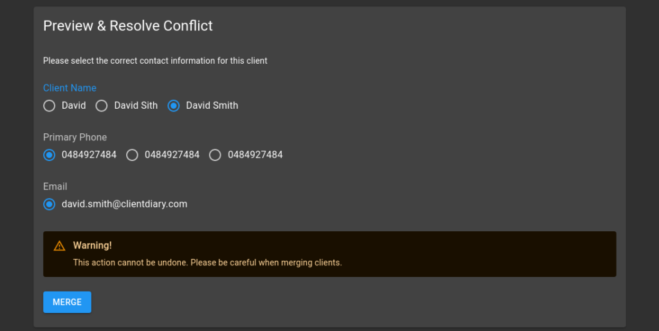Click the blue MERGE button

click(67, 302)
